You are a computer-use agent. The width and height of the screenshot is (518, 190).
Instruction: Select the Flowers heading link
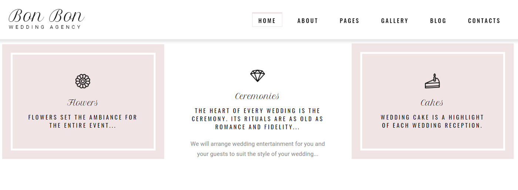coord(83,103)
